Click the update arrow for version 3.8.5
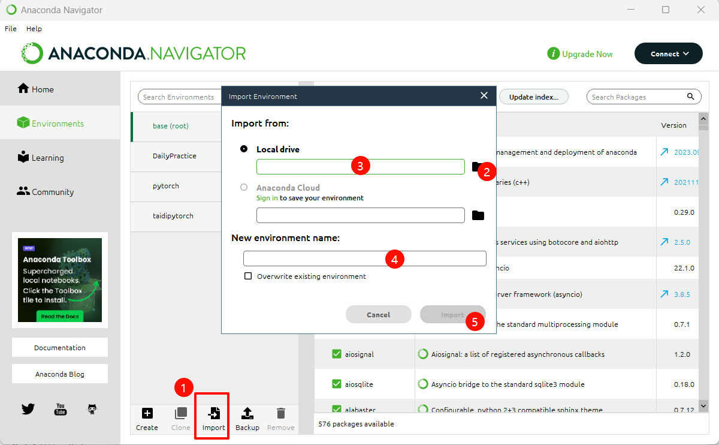Image resolution: width=719 pixels, height=445 pixels. [x=664, y=294]
